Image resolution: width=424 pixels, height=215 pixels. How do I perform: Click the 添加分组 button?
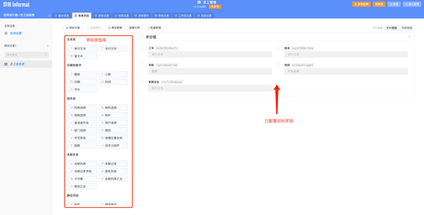73,28
